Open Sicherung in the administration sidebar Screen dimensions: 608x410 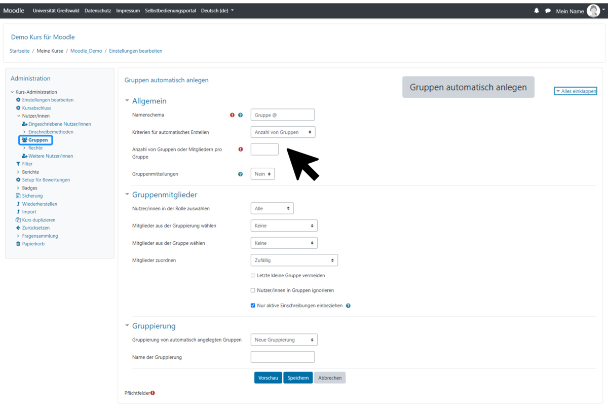point(32,196)
